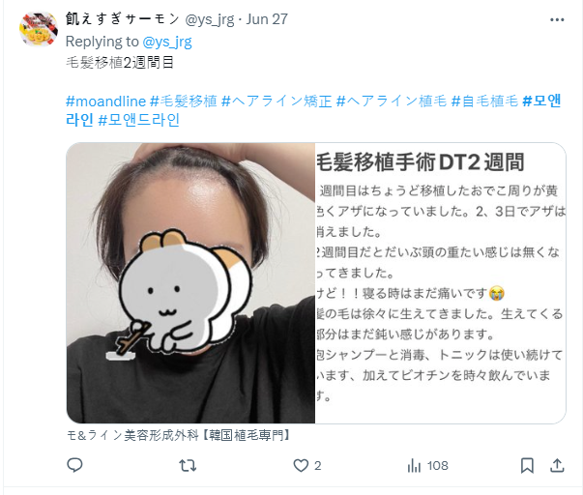The image size is (583, 495).
Task: Click the Jun 27 timestamp
Action: coord(267,19)
